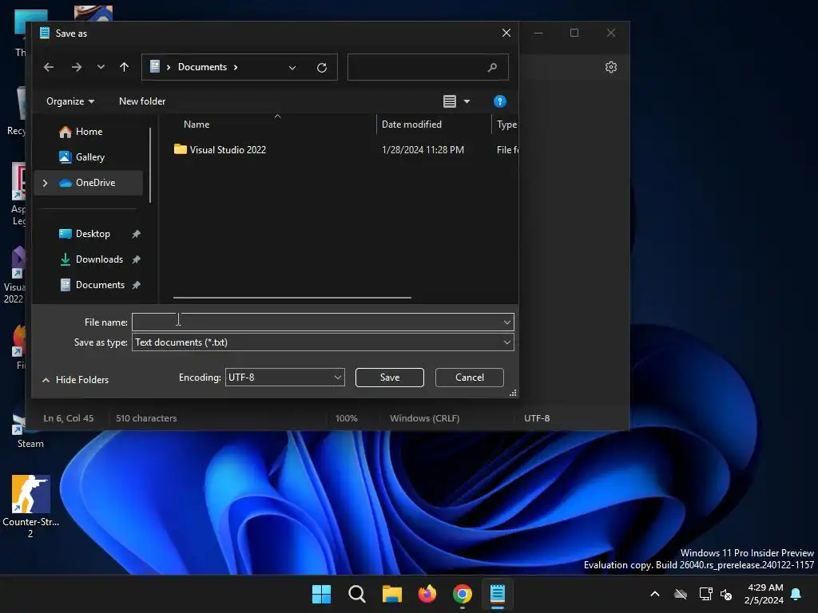Viewport: 818px width, 613px height.
Task: Go forward in Save as dialog
Action: [77, 67]
